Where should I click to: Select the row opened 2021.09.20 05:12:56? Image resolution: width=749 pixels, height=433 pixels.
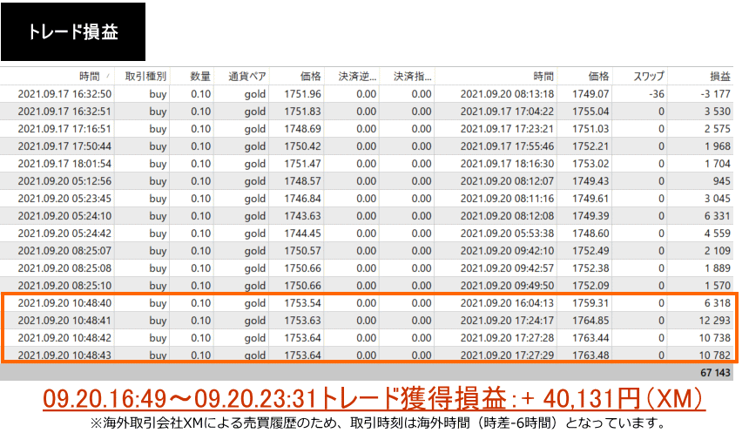coord(64,181)
